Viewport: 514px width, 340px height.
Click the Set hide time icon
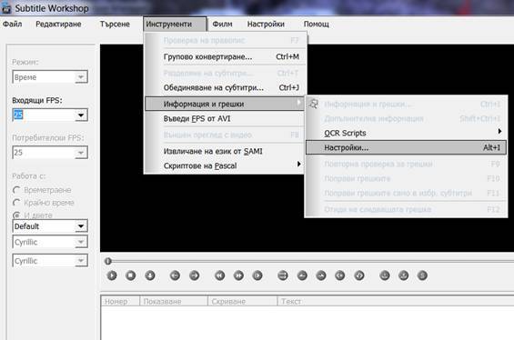(321, 275)
